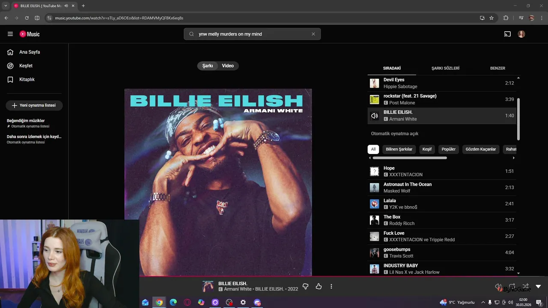The width and height of the screenshot is (548, 308).
Task: Play Fuck Love in the list
Action: [442, 237]
